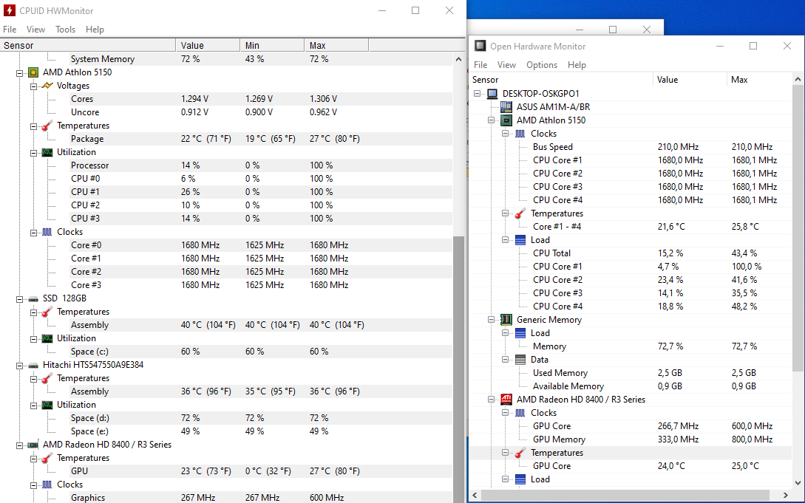Collapse the DESKTOP-OSKGPO1 tree node

[x=478, y=93]
